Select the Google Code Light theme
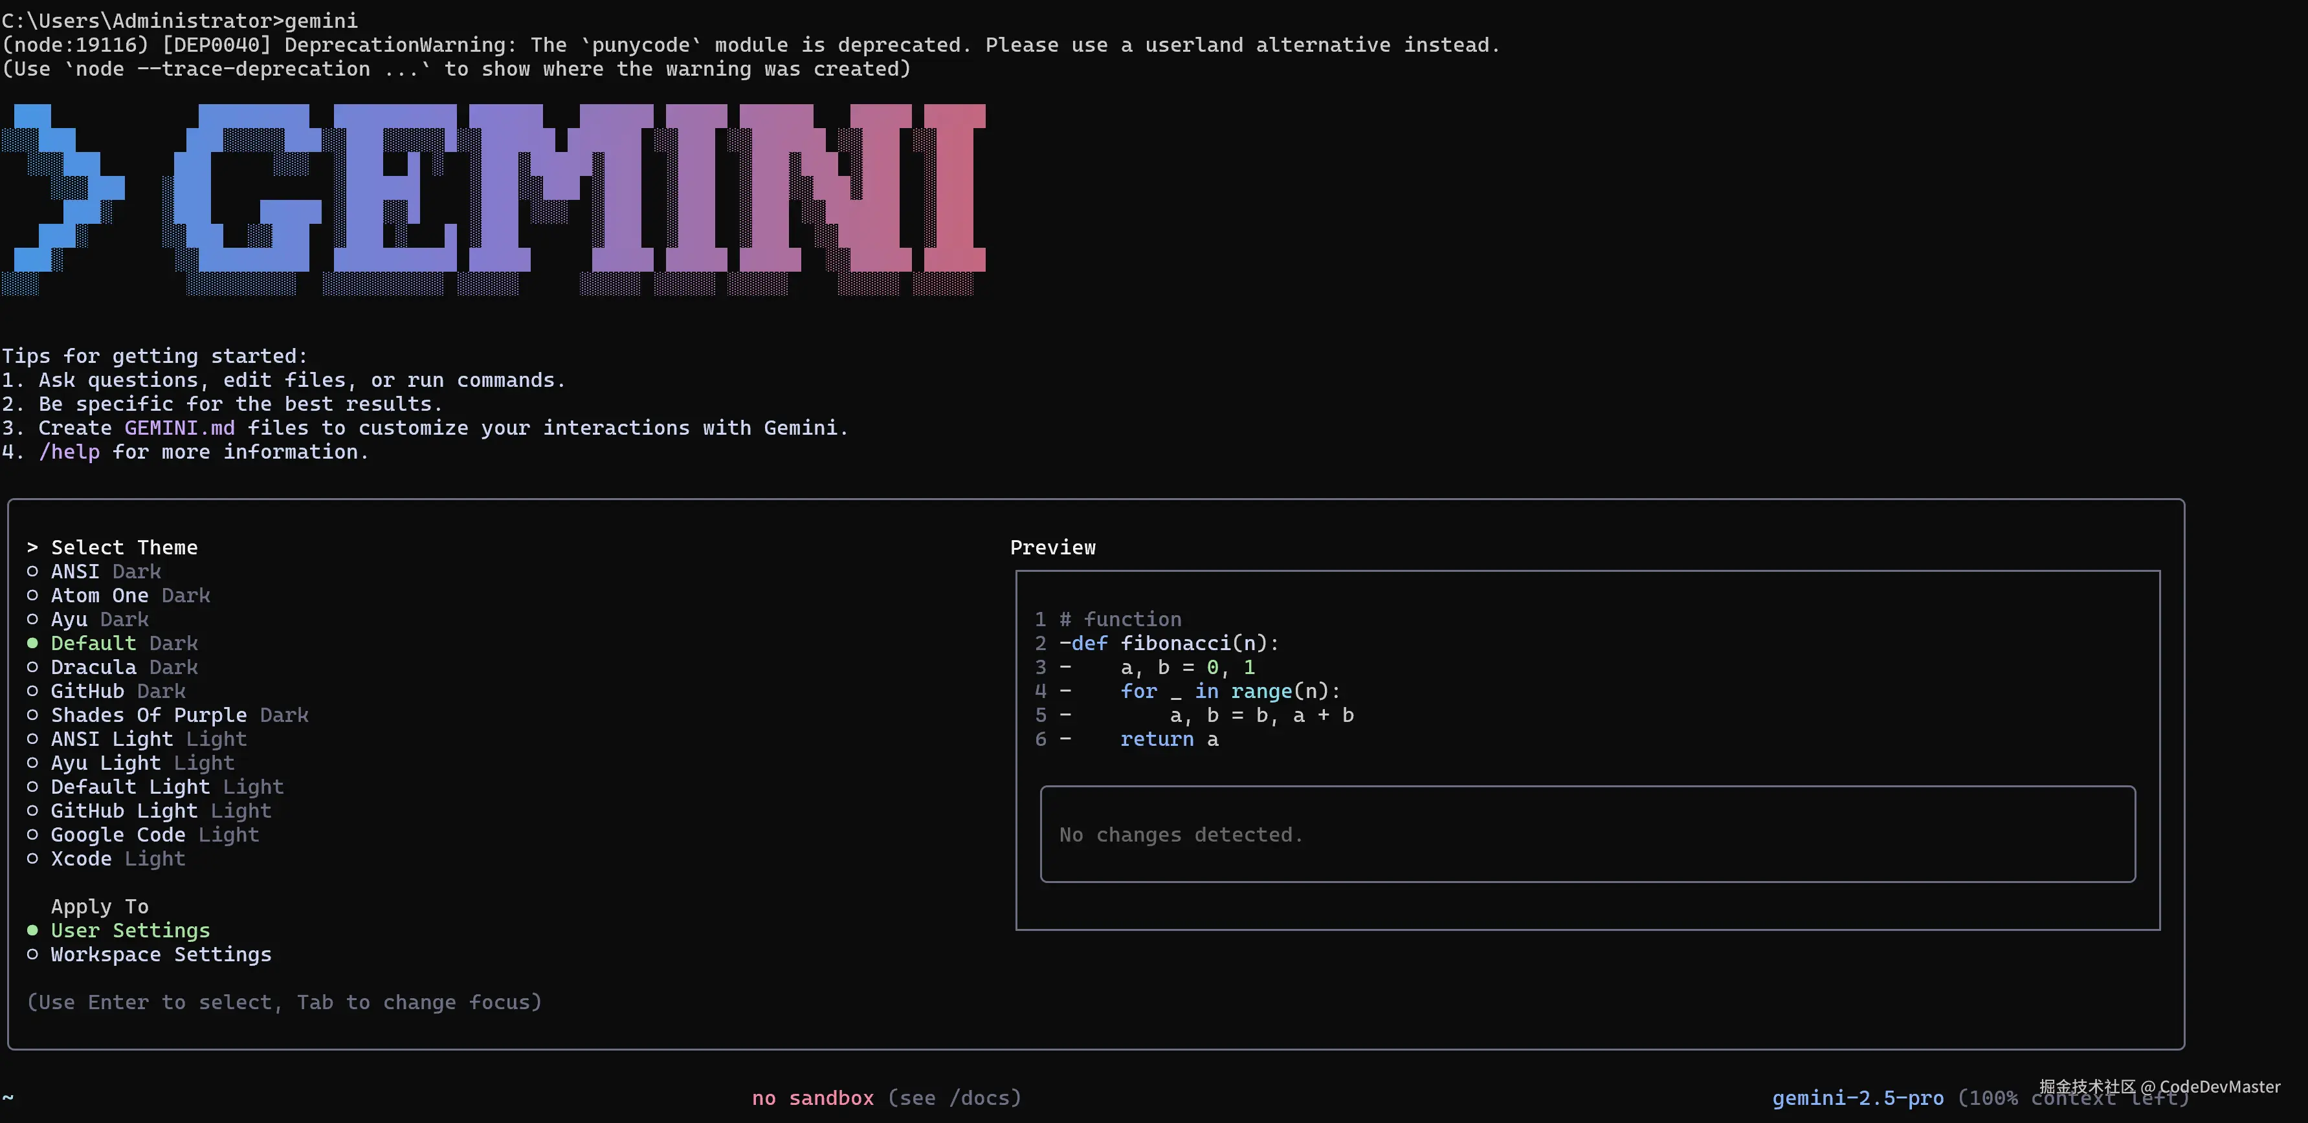This screenshot has width=2308, height=1123. [142, 834]
